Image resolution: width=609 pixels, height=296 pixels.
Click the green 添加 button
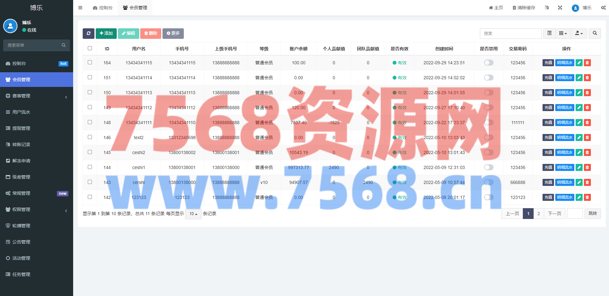(x=106, y=33)
